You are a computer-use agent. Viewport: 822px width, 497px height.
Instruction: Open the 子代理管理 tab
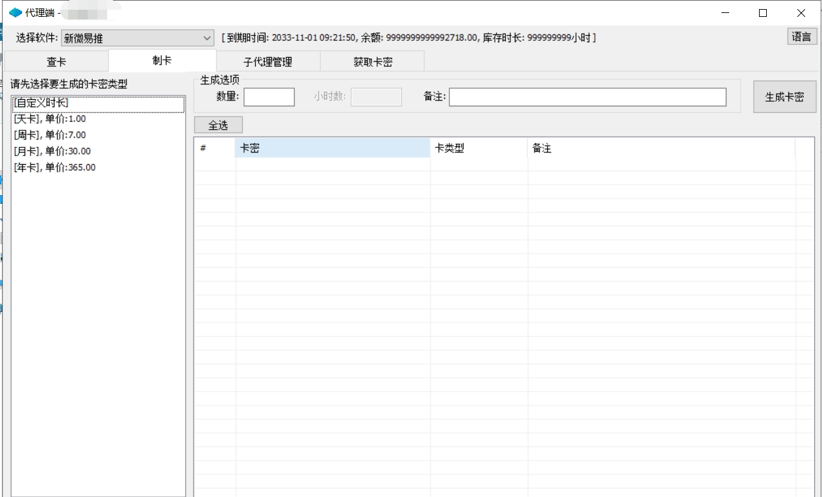[x=268, y=62]
